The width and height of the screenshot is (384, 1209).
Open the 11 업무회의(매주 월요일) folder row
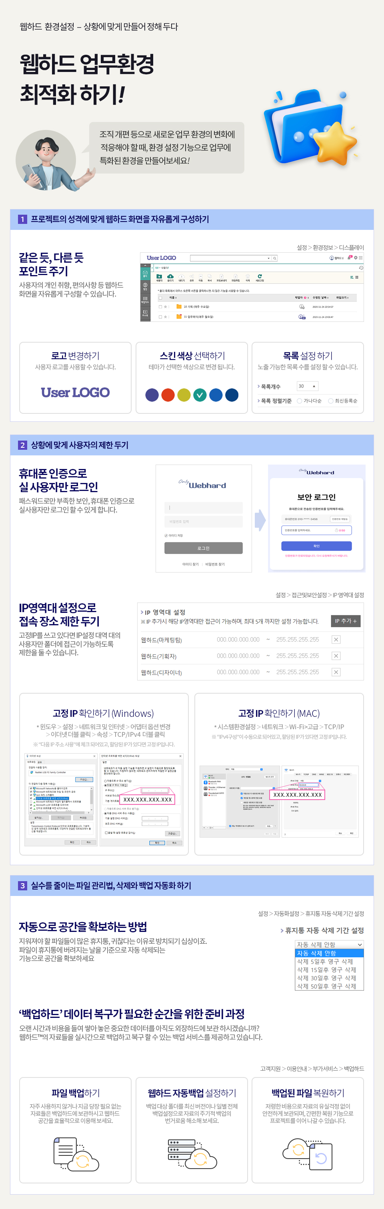[257, 317]
